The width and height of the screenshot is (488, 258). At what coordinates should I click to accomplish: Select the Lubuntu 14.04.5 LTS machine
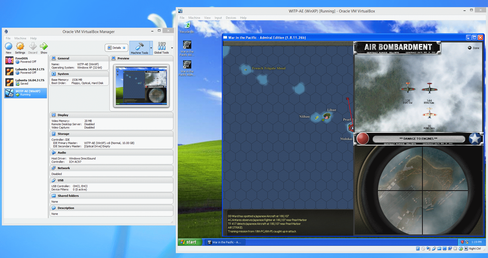click(x=25, y=71)
